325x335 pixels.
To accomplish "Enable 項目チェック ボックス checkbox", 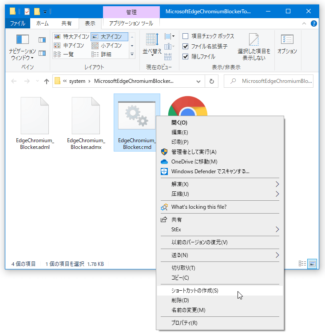I will tap(186, 36).
